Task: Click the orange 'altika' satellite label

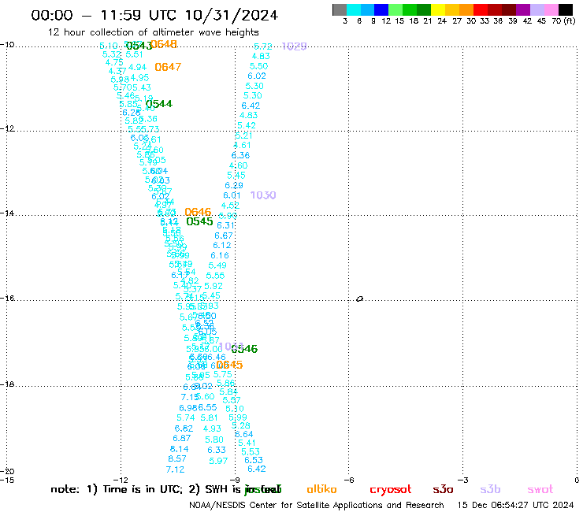Action: click(321, 489)
